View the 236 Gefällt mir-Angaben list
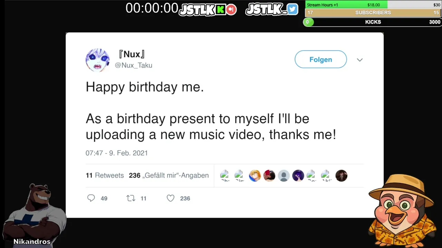 169,175
